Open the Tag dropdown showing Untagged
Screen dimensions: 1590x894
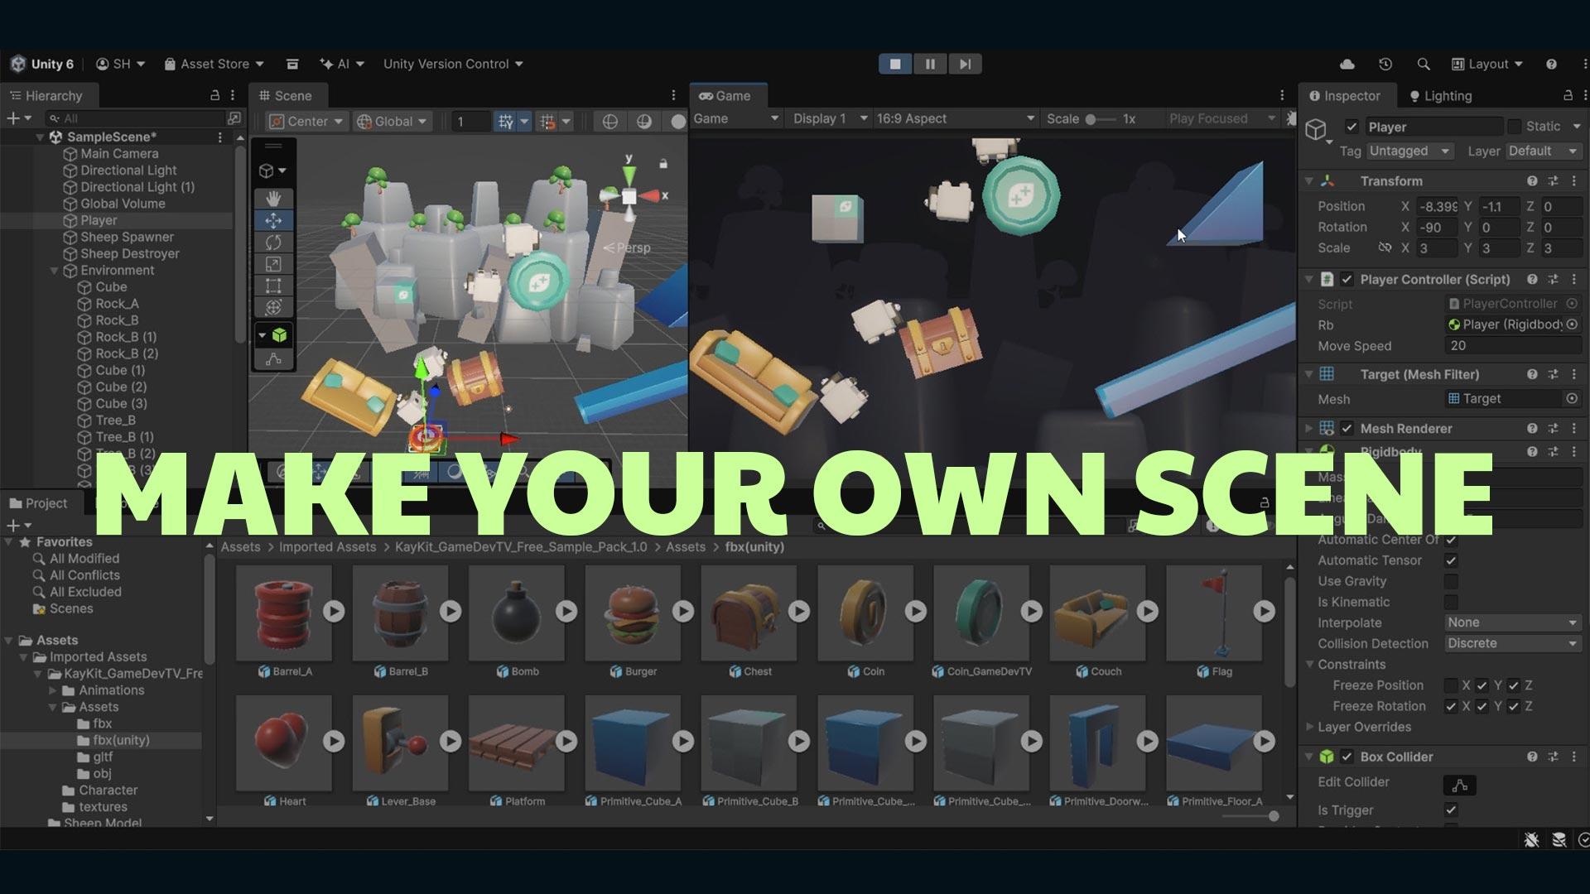1409,151
